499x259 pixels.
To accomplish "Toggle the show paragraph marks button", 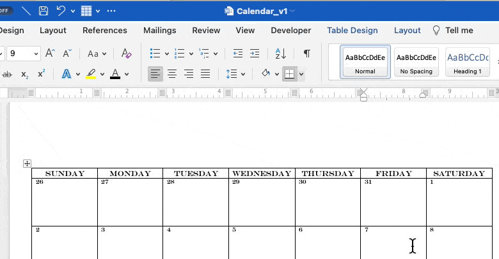I will coord(307,54).
